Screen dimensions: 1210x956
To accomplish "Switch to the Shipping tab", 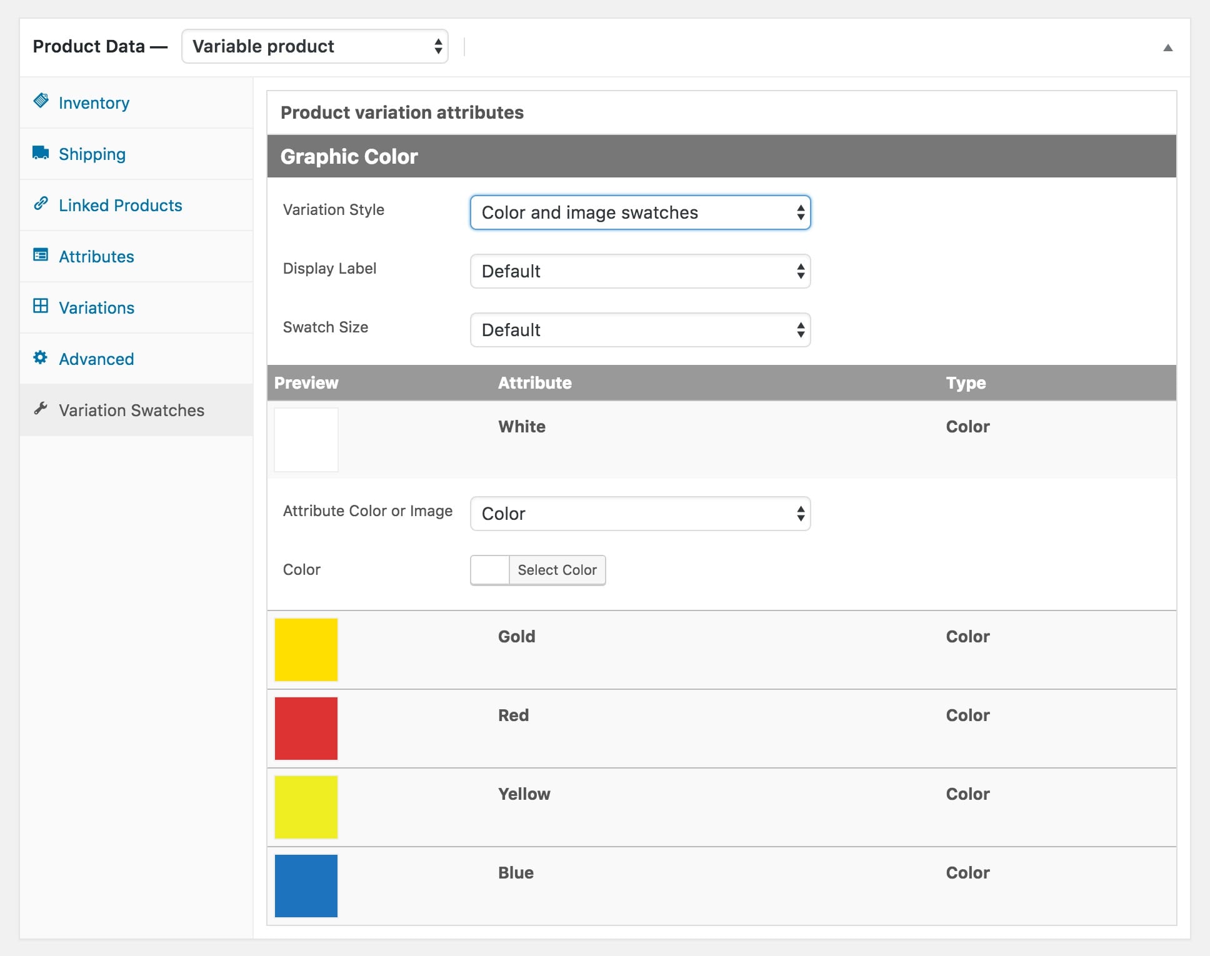I will [x=92, y=154].
